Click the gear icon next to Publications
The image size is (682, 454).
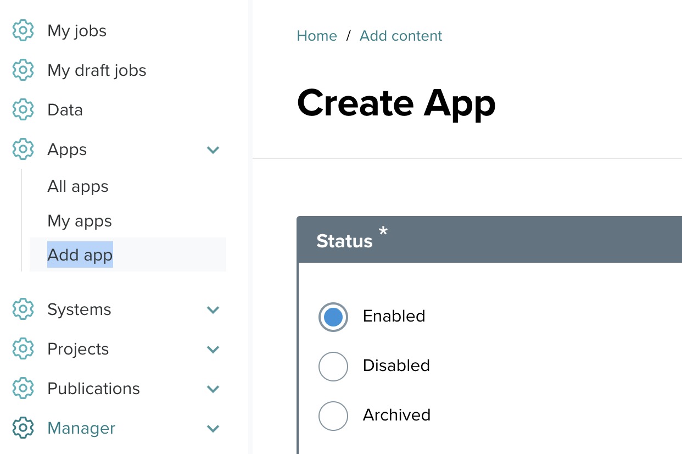coord(23,389)
